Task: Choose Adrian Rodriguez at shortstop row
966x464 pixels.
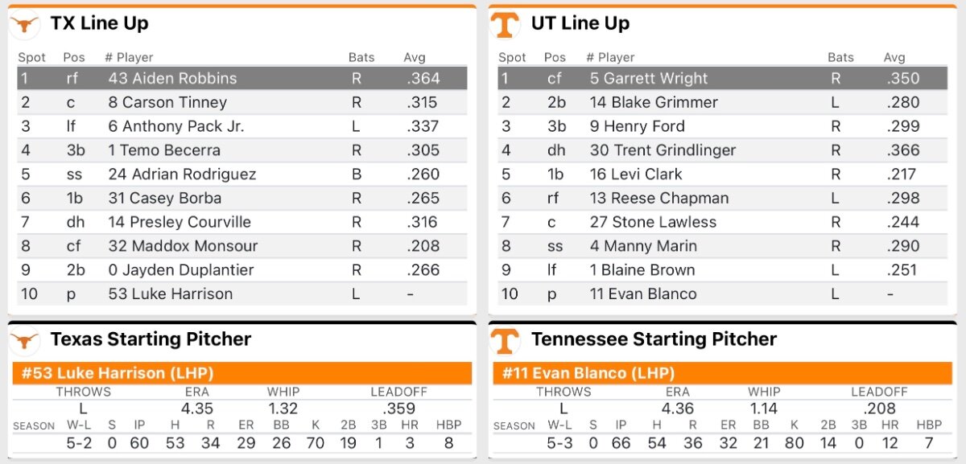Action: (x=242, y=174)
